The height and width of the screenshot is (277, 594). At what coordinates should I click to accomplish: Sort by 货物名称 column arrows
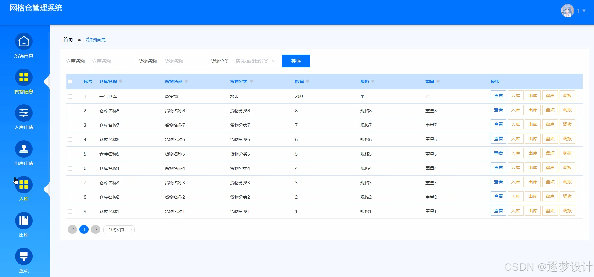[x=186, y=81]
